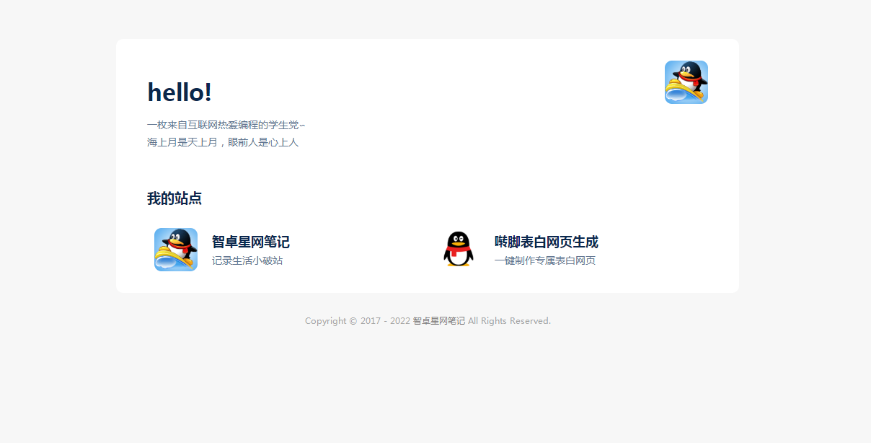Click the All Rights Reserved footer text
The width and height of the screenshot is (871, 443).
(x=509, y=321)
